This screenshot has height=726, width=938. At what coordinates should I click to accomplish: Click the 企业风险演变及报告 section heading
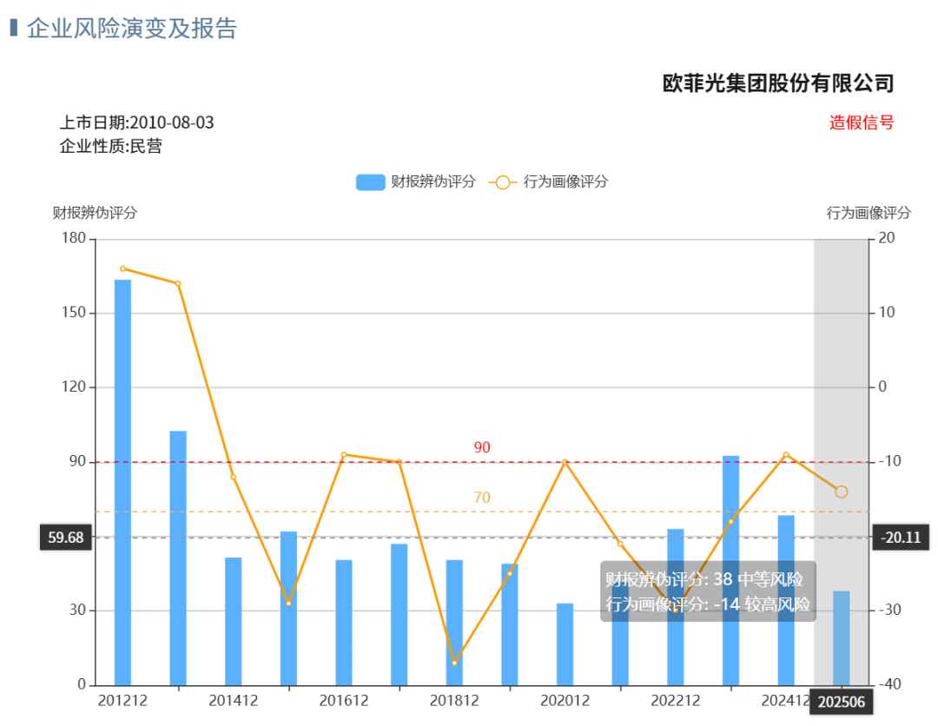pos(132,28)
